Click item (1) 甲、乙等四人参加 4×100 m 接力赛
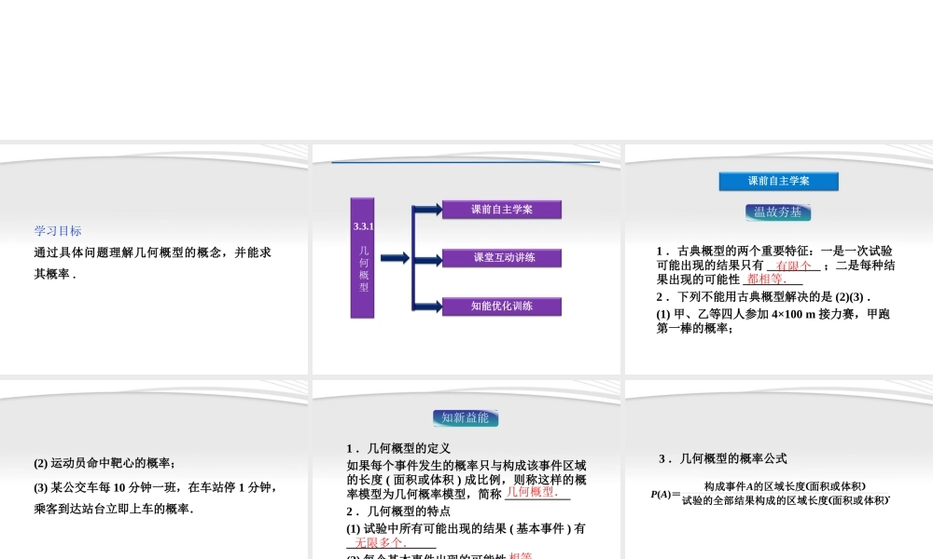 pos(773,314)
